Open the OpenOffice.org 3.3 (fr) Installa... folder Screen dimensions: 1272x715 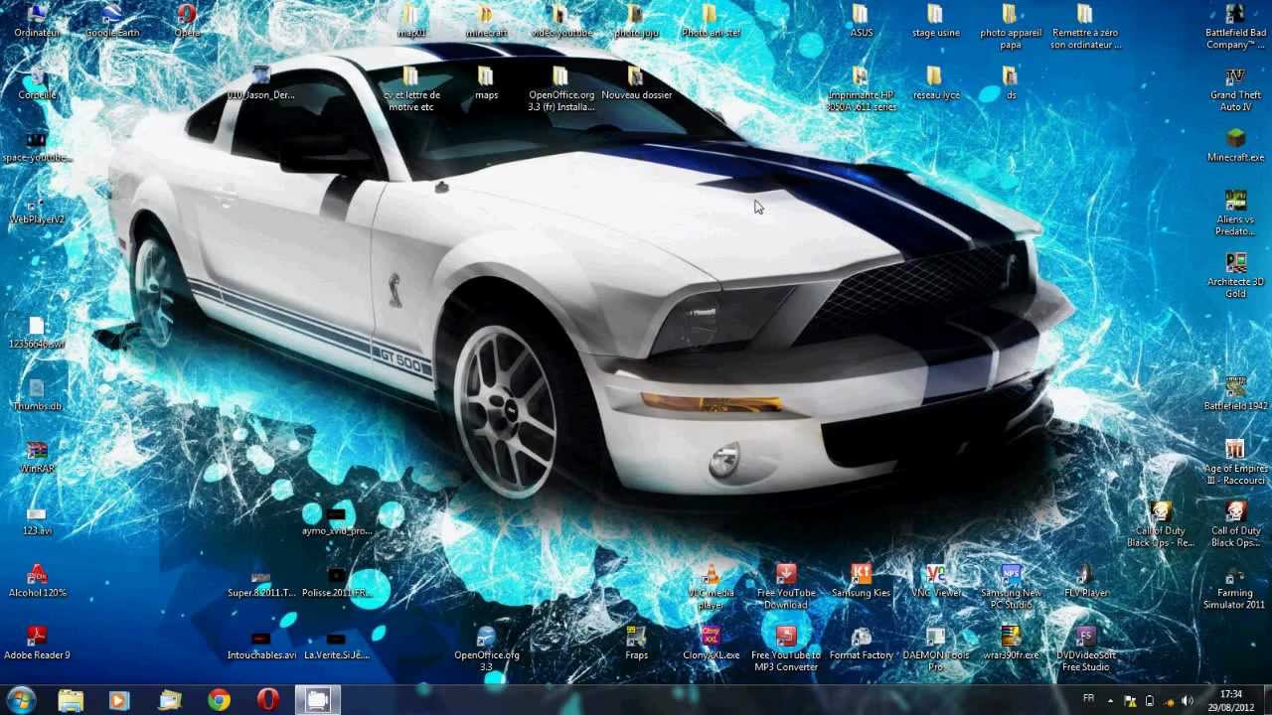(561, 88)
